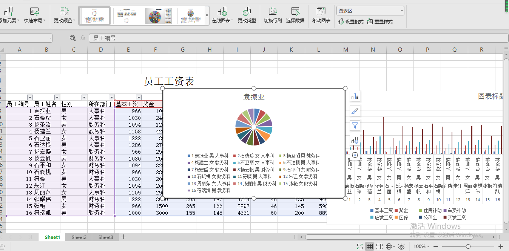Image resolution: width=509 pixels, height=251 pixels.
Task: Select the pie chart title 袁振业
Action: [254, 97]
